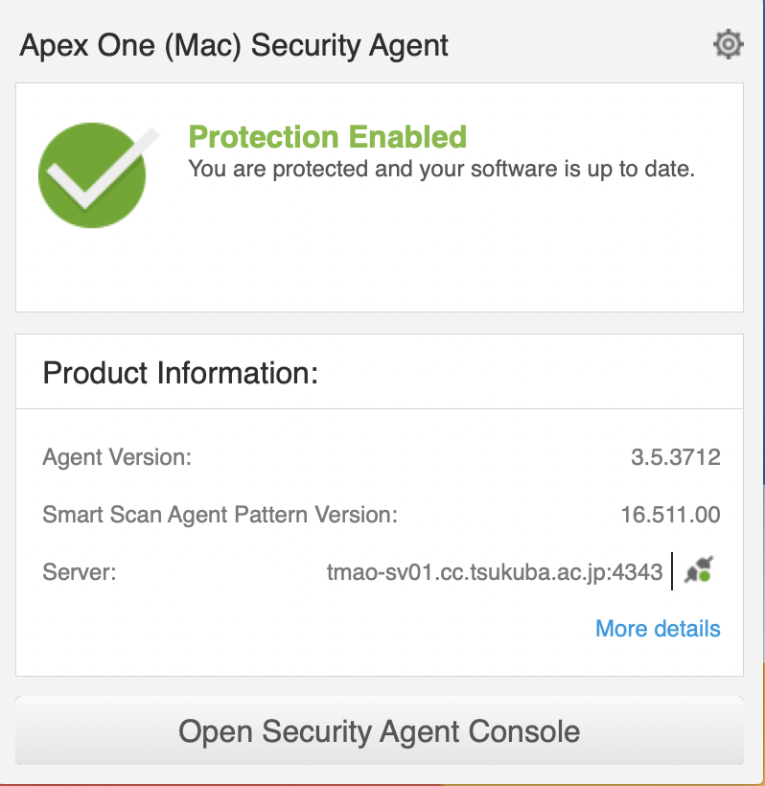Viewport: 765px width, 786px height.
Task: Click the gear icon beside the agent title
Action: tap(728, 44)
